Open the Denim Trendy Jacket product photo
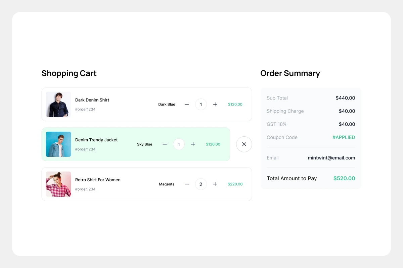Screen dimensions: 403x268 [58, 144]
